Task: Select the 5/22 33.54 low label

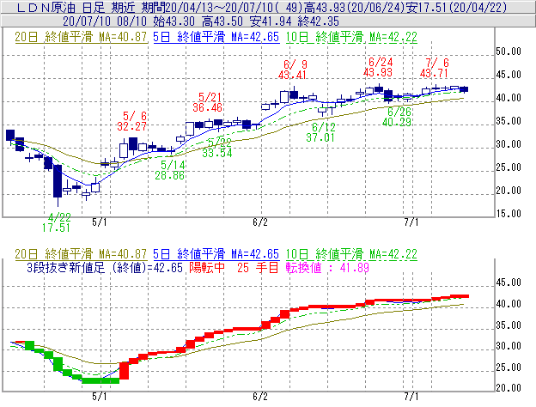Action: (x=217, y=148)
